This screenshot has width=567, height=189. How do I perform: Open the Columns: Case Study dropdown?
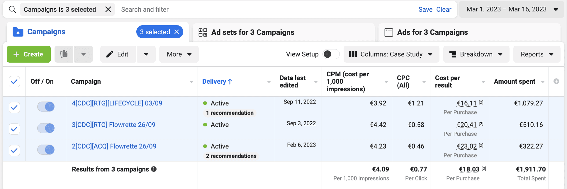tap(391, 54)
